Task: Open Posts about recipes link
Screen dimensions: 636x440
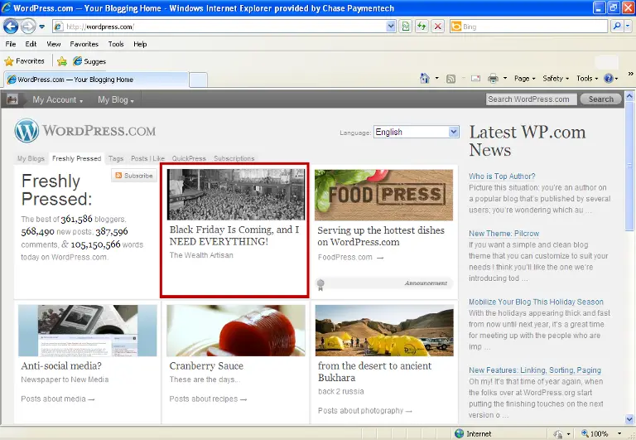Action: pos(208,399)
